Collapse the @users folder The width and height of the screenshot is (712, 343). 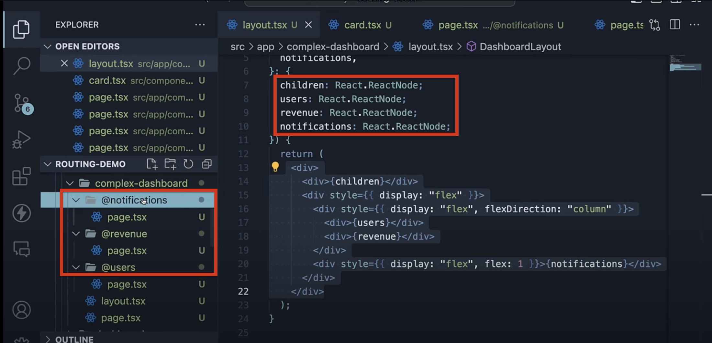coord(76,267)
